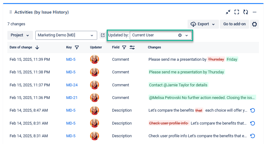Click updater avatar in MD-24 row

[x=94, y=85]
